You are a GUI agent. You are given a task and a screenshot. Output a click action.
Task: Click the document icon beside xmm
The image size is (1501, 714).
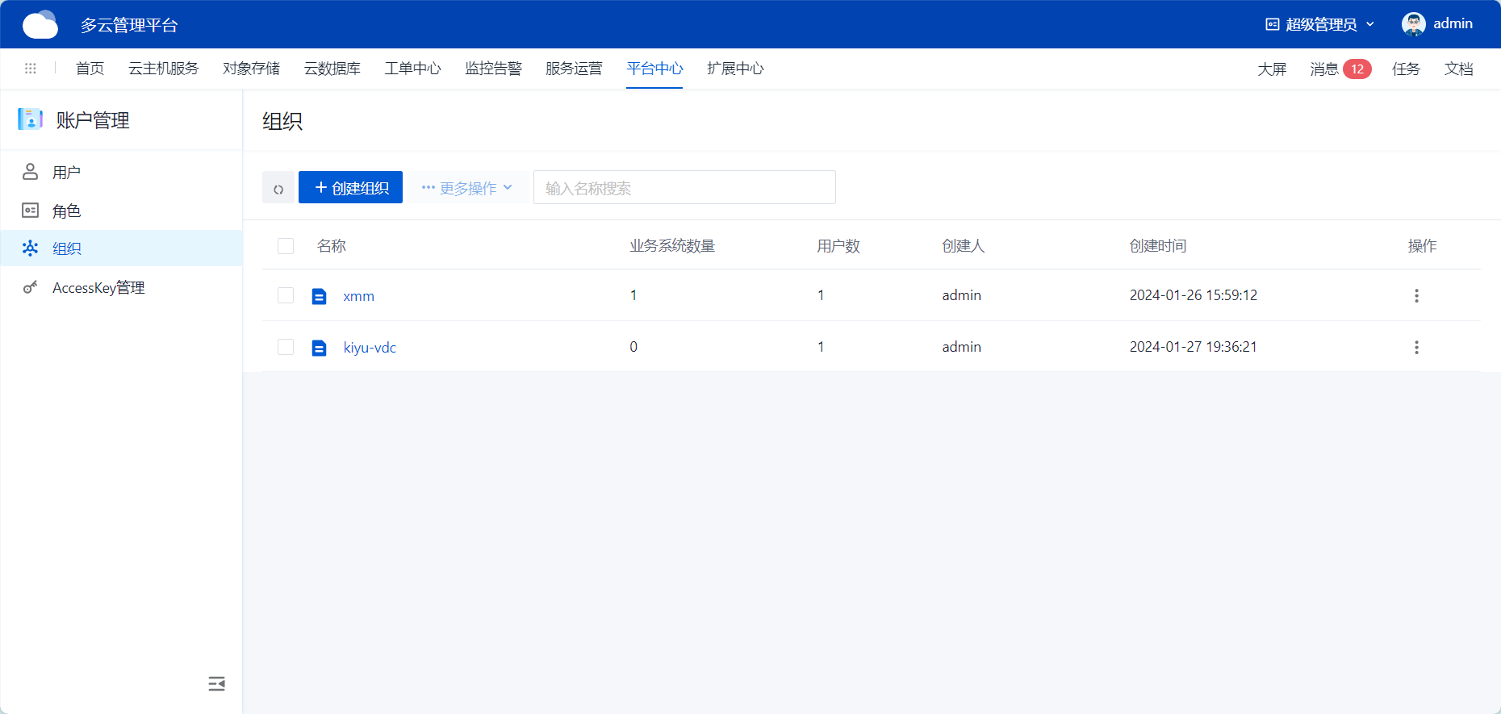click(x=320, y=296)
